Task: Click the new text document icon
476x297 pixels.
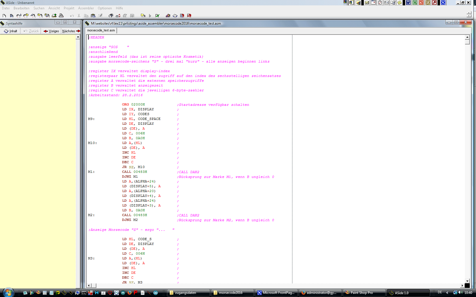Action: click(12, 16)
